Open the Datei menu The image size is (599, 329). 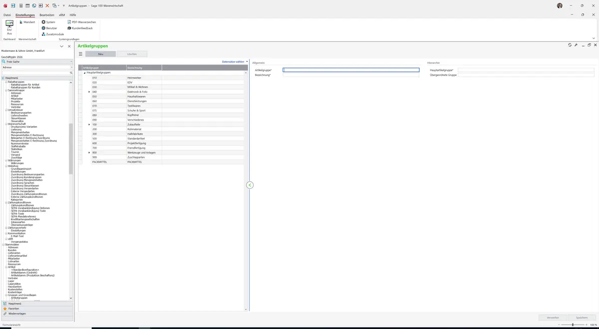[x=7, y=15]
